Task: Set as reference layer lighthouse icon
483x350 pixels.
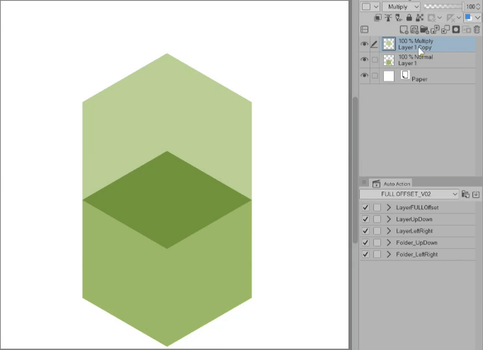Action: point(388,18)
